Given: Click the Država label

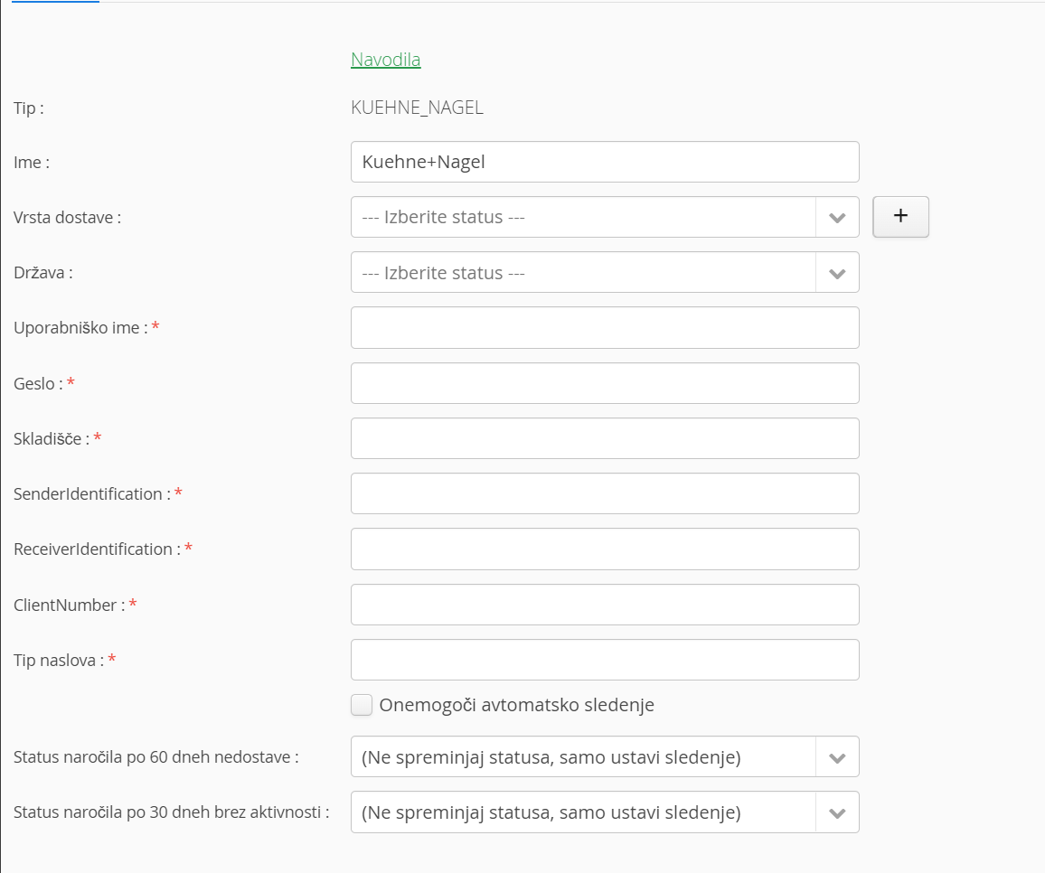Looking at the screenshot, I should click(x=43, y=273).
